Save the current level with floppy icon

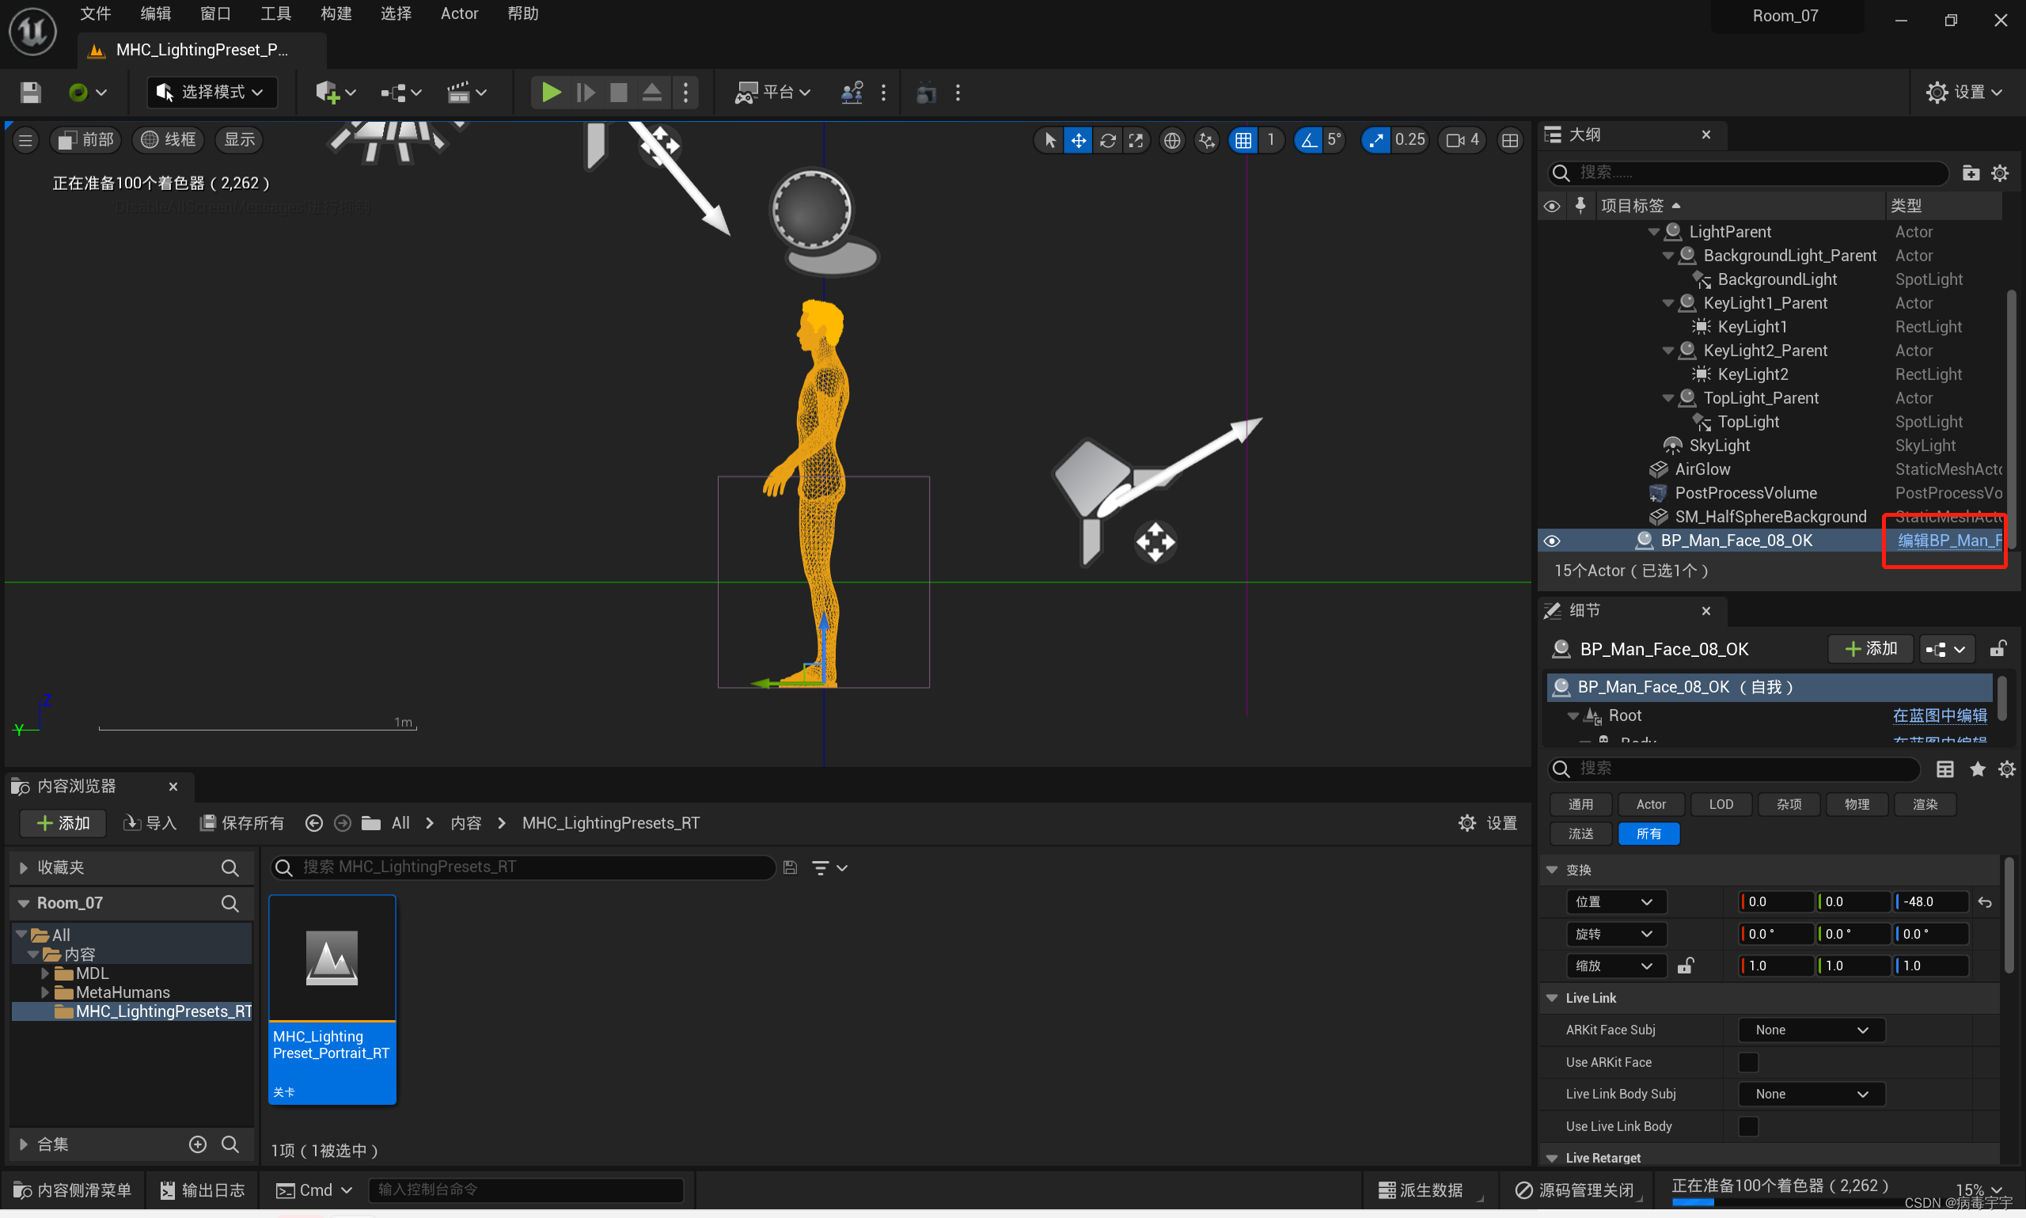(30, 92)
